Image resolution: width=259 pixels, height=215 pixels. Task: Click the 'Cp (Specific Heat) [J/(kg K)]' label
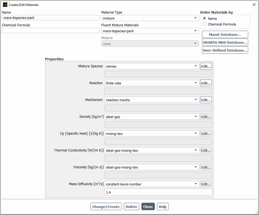click(x=82, y=133)
